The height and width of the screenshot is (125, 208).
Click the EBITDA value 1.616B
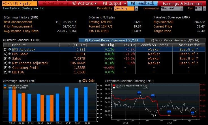point(80,72)
